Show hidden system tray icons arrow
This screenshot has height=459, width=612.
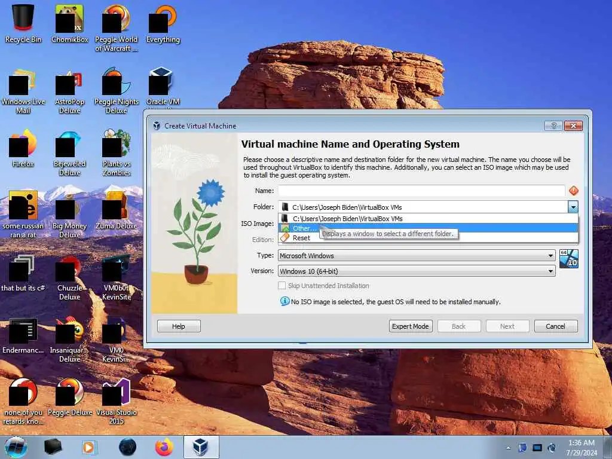tap(508, 448)
